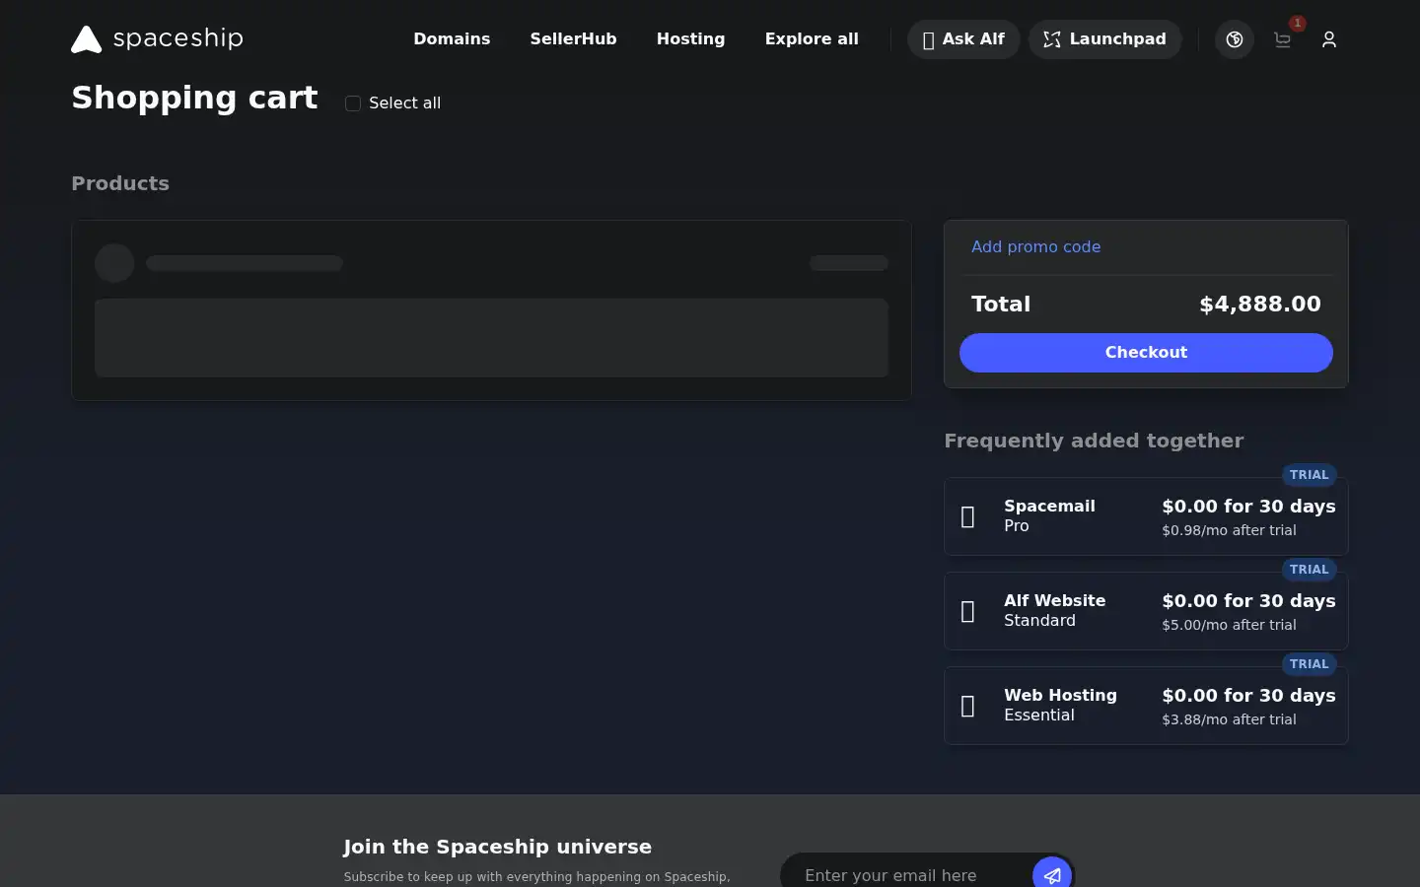Click the $4,888.00 total amount

click(1260, 305)
